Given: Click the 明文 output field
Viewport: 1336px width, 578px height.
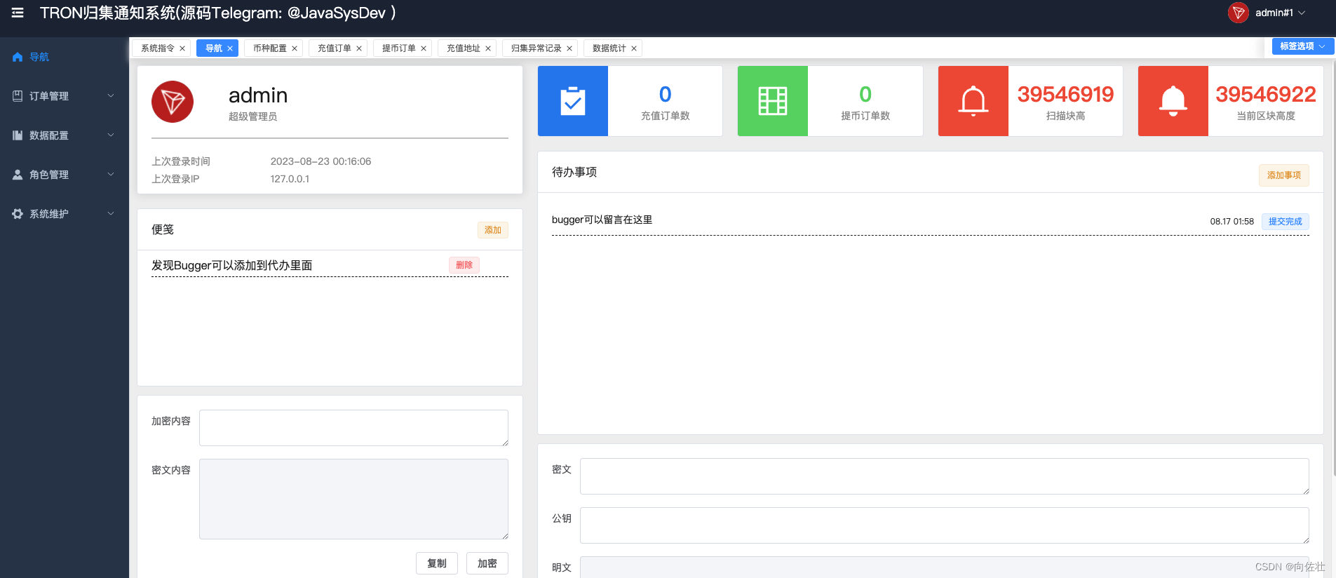Looking at the screenshot, I should (945, 567).
